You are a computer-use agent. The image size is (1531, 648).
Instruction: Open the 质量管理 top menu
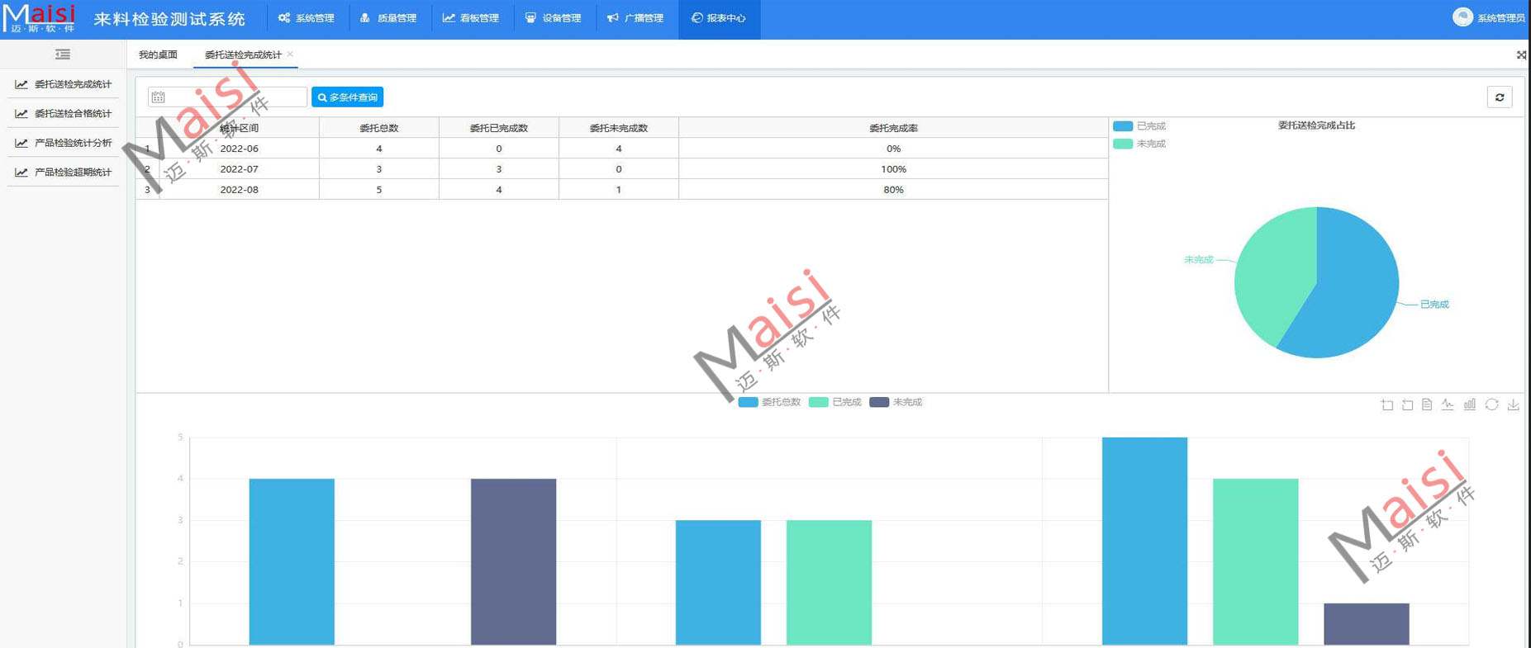[388, 18]
